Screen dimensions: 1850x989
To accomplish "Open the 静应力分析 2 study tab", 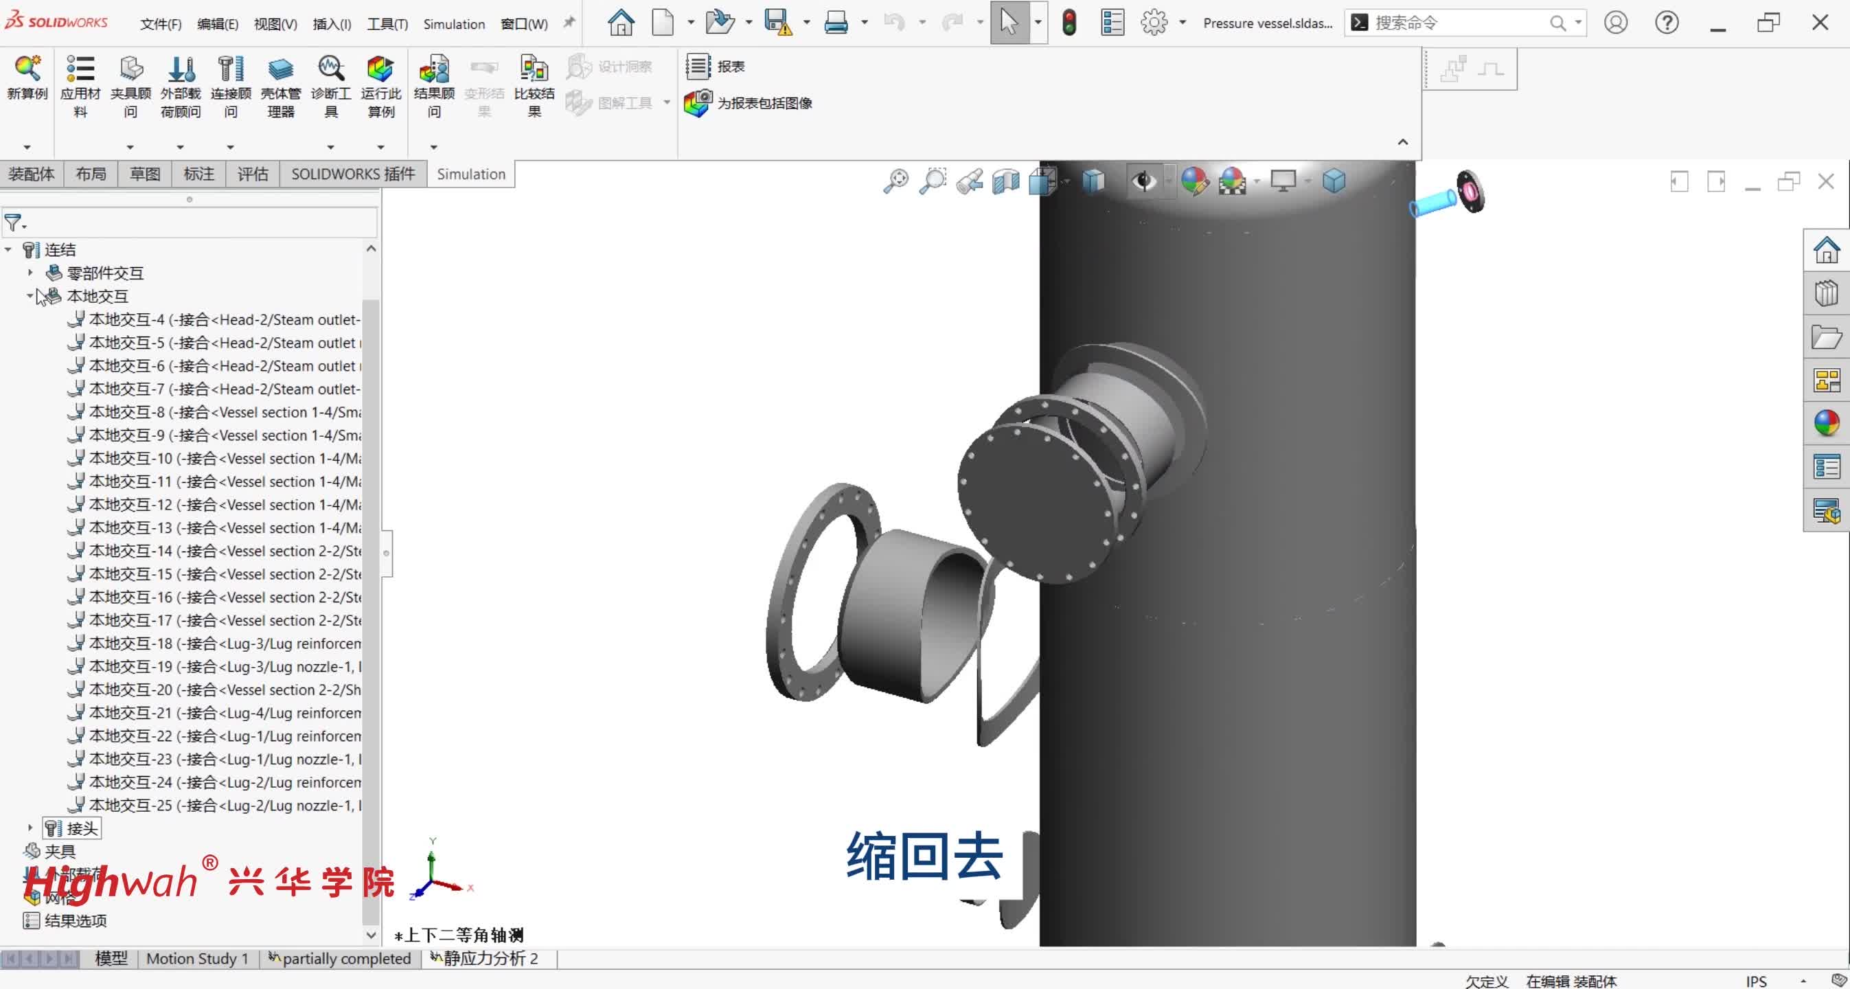I will 489,958.
